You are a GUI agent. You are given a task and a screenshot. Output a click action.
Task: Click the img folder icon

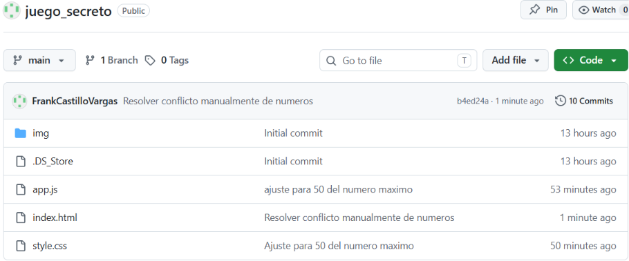21,133
